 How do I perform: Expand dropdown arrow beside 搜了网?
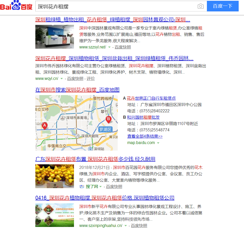pos(101,187)
